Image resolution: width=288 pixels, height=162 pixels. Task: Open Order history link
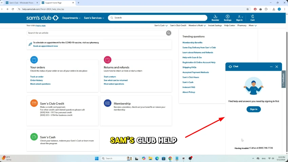[36, 80]
